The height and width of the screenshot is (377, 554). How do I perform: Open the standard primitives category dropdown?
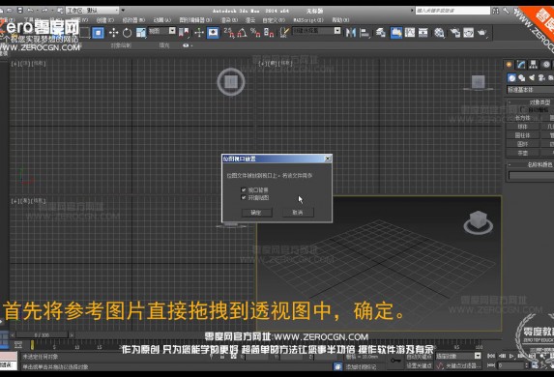(x=531, y=89)
